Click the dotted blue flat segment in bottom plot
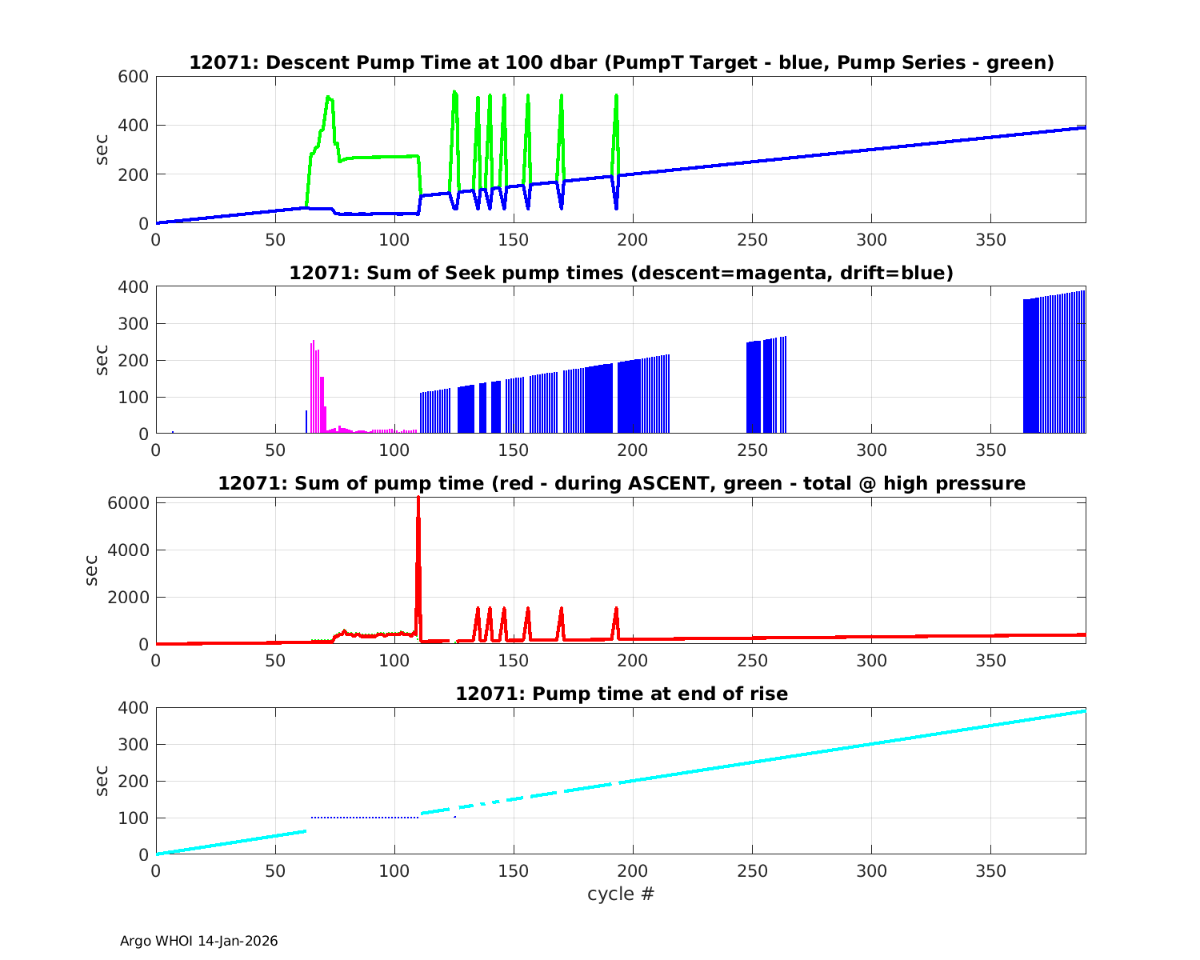1200x960 pixels. 364,818
